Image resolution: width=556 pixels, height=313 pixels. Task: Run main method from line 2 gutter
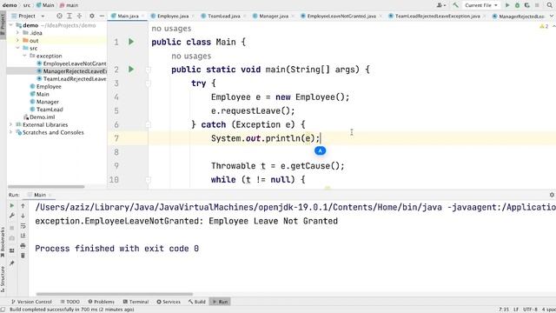131,70
